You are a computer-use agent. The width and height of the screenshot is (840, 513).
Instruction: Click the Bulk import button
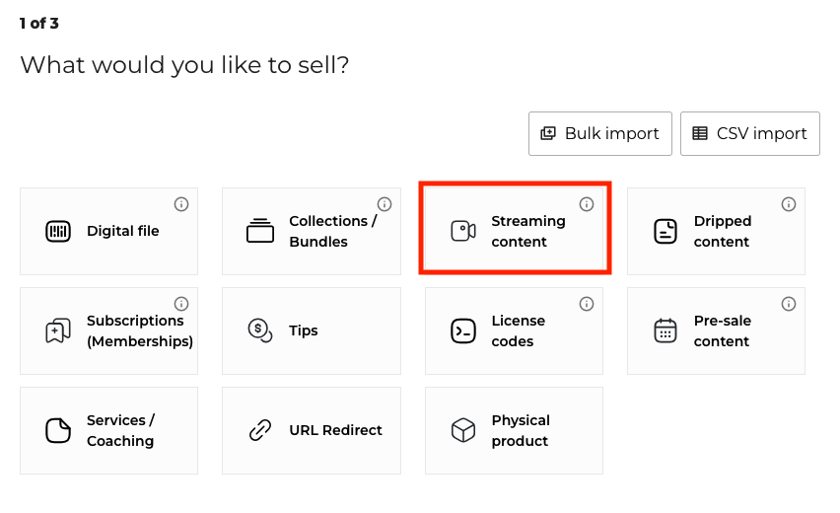(x=600, y=133)
